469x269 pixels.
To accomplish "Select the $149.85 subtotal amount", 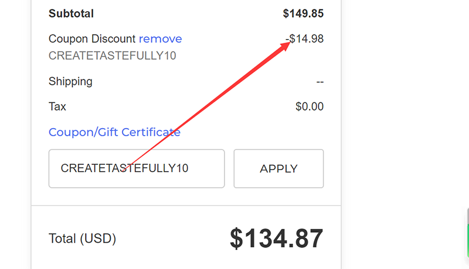I will (303, 13).
